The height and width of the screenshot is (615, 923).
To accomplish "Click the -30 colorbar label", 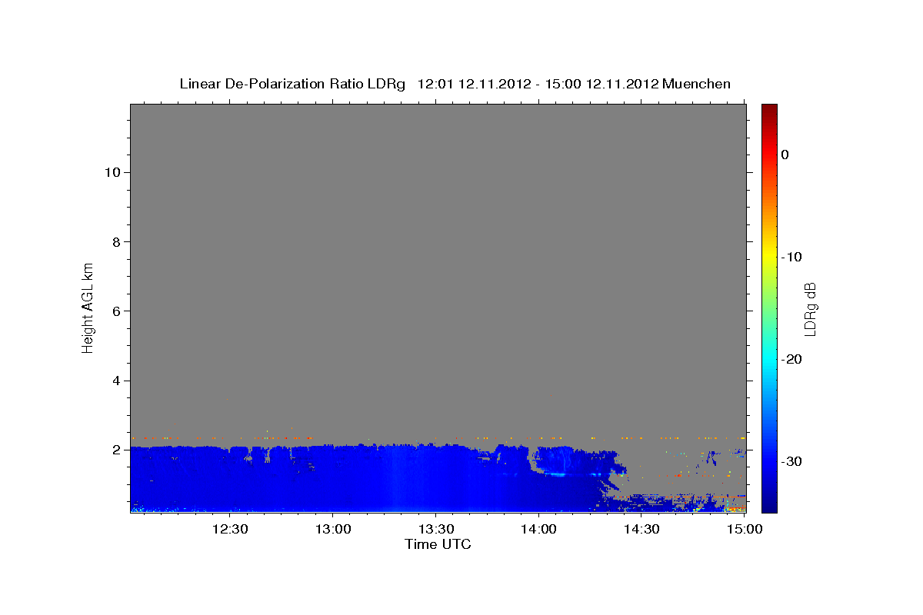I will point(792,461).
